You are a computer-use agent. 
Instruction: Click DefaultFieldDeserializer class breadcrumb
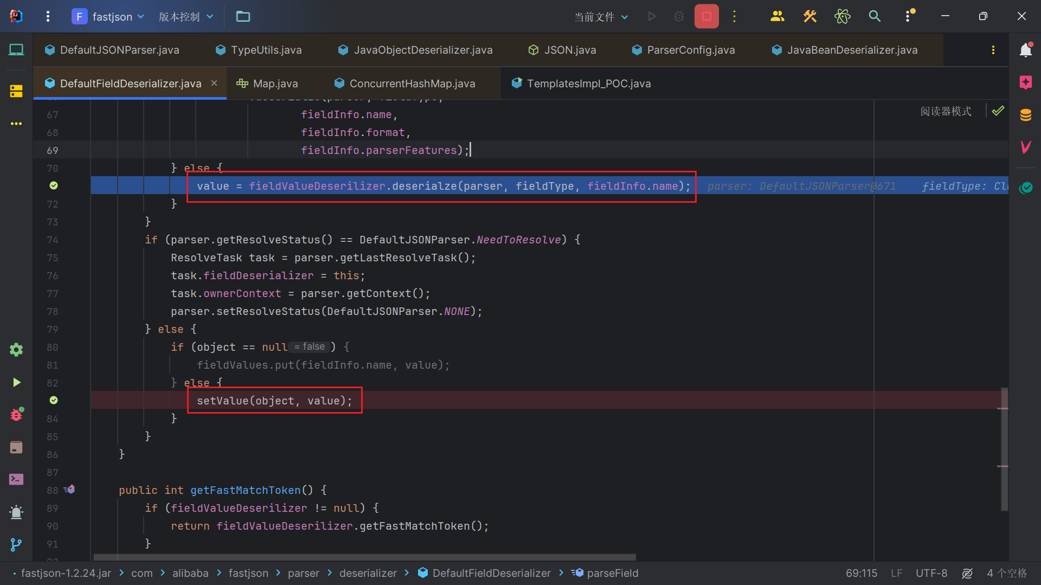click(x=485, y=573)
